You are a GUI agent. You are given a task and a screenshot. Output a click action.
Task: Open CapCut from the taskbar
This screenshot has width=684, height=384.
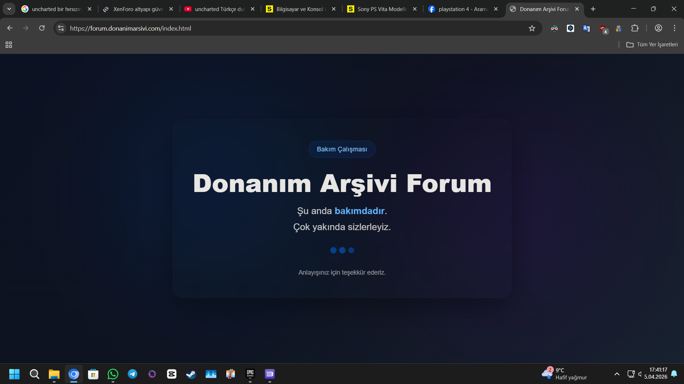(x=172, y=374)
